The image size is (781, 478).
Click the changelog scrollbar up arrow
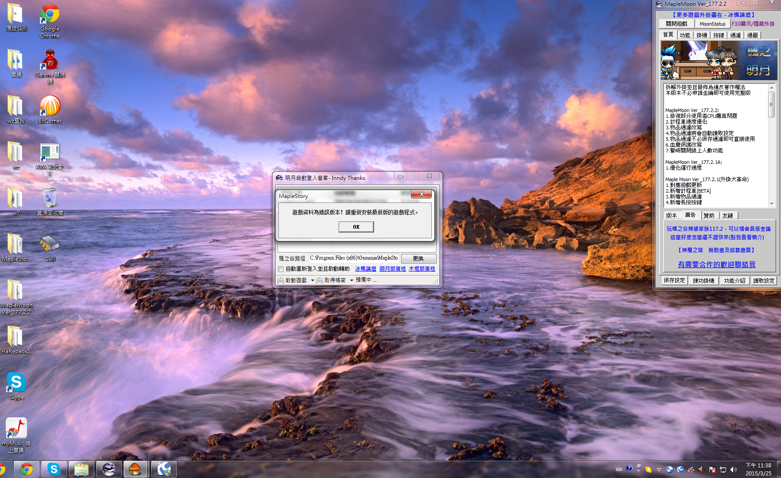point(772,87)
